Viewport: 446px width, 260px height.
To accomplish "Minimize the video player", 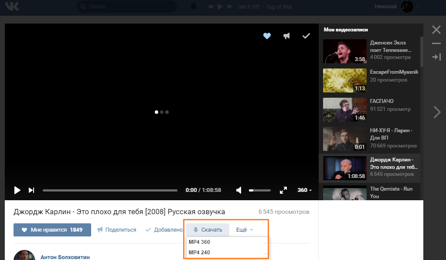I will 436,44.
